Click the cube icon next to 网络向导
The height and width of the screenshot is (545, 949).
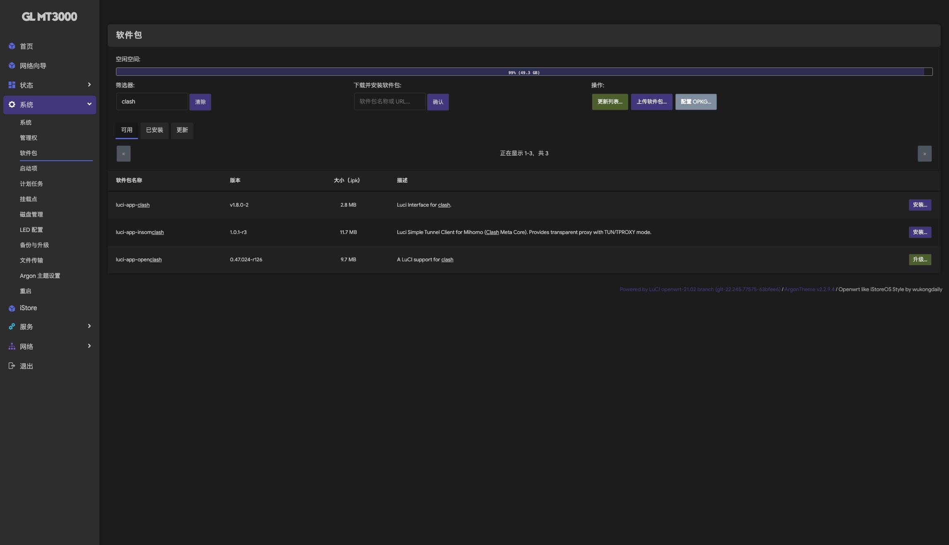click(12, 66)
